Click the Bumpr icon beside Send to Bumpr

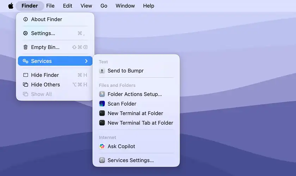(102, 71)
